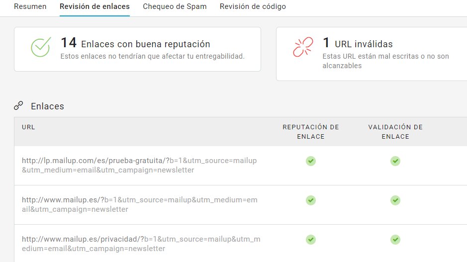
Task: Select the 1 URL inválidas card title
Action: click(358, 44)
